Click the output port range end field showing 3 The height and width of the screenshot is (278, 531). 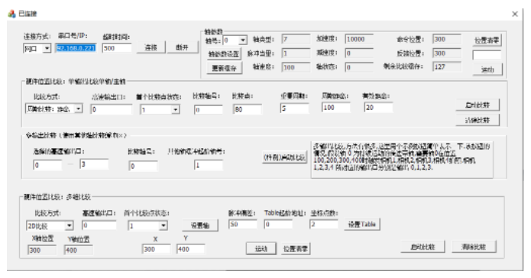(94, 164)
